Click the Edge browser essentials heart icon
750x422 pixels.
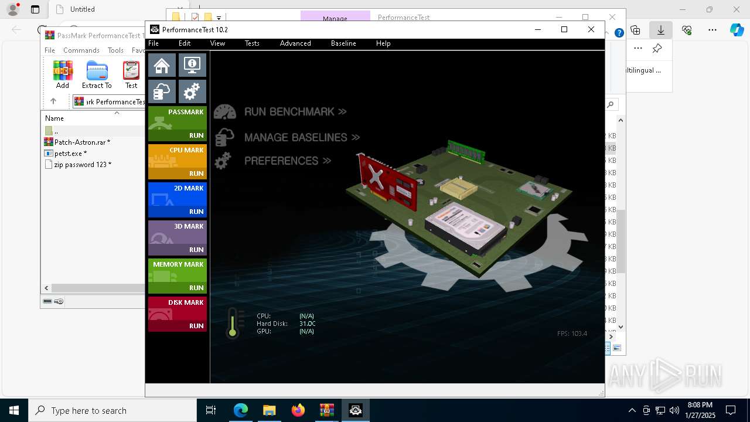[x=687, y=30]
